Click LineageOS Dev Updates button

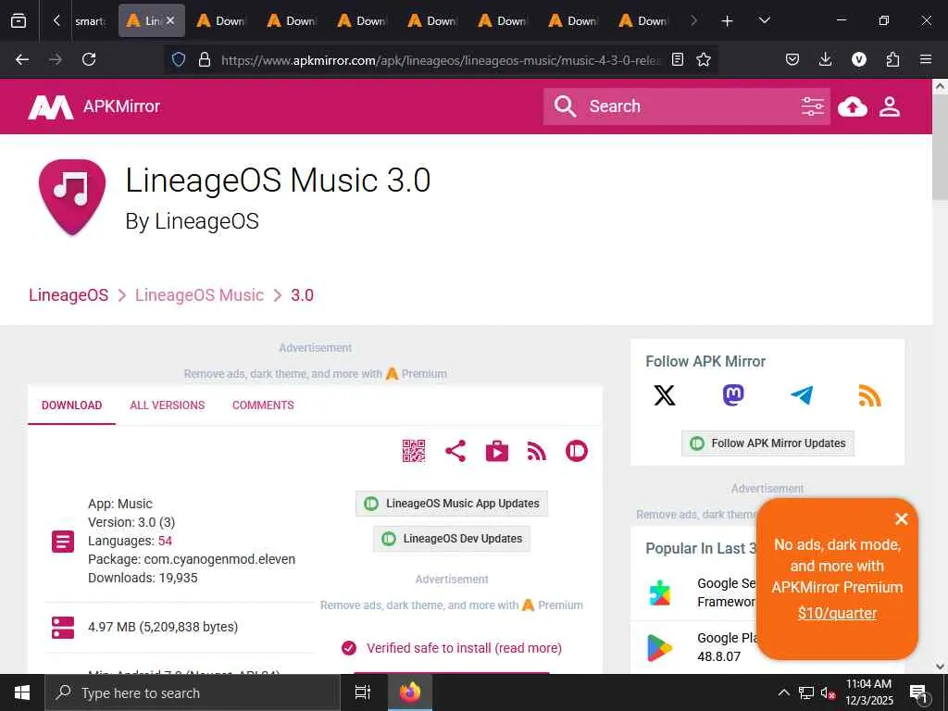[x=452, y=539]
